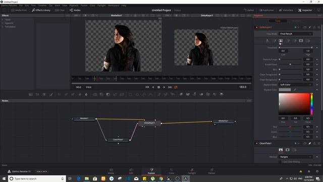This screenshot has width=323, height=182.
Task: Lock the DeltaKeyer1 controls in Inspector
Action: (x=314, y=27)
